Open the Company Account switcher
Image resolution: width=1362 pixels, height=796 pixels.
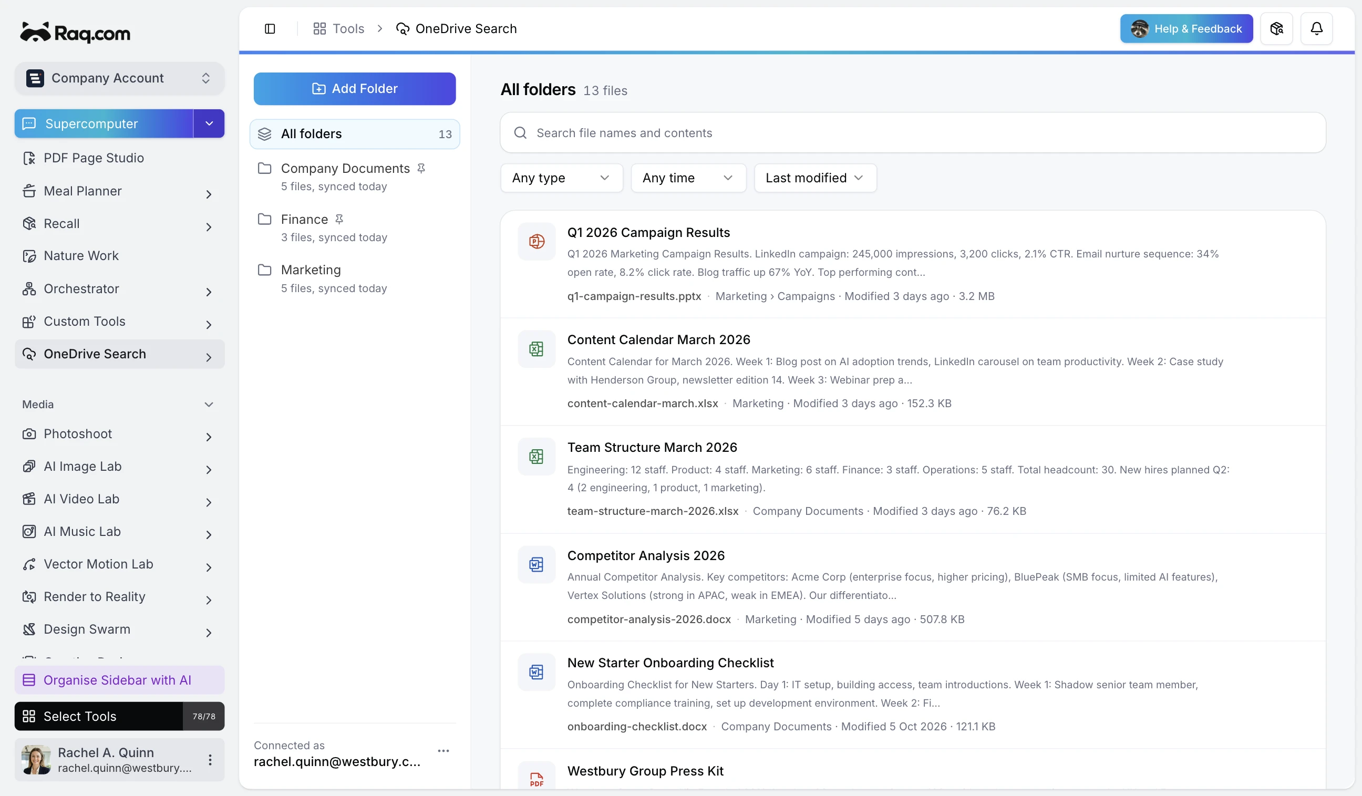[119, 78]
